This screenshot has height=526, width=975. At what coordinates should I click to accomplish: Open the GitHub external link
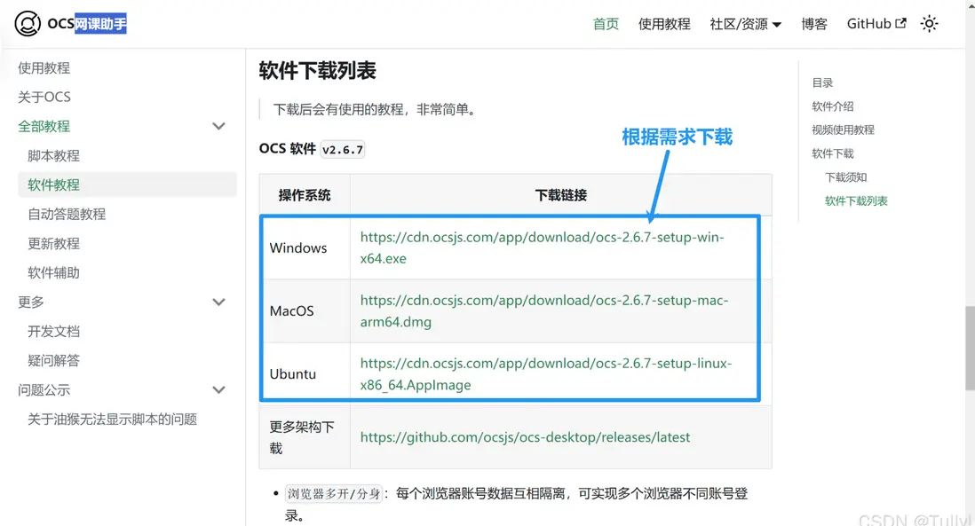click(x=876, y=24)
